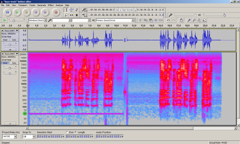The width and height of the screenshot is (240, 144).
Task: Close the spectrogram track via X
Action: [x=3, y=54]
